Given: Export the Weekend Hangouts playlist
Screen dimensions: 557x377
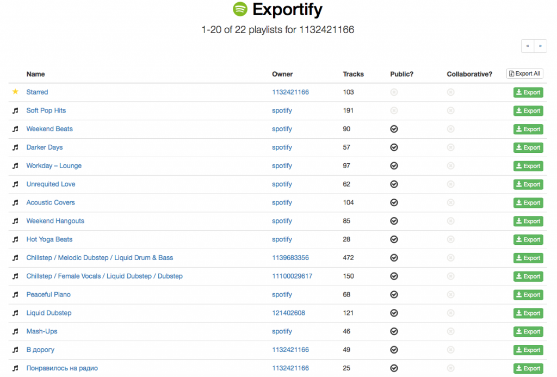Looking at the screenshot, I should pos(528,221).
